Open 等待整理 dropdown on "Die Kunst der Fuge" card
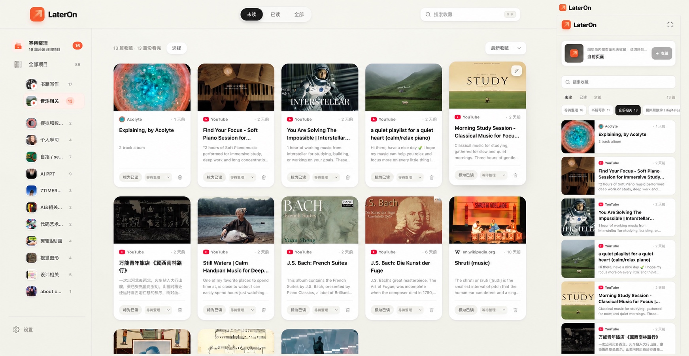Screen dimensions: 689x356 [410, 310]
